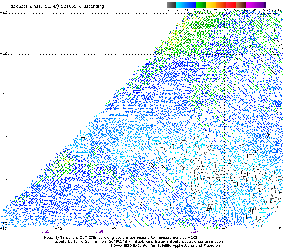Click the NOAA/NESDIS Center for Satellite Applications credit
283x248 pixels.
point(165,246)
